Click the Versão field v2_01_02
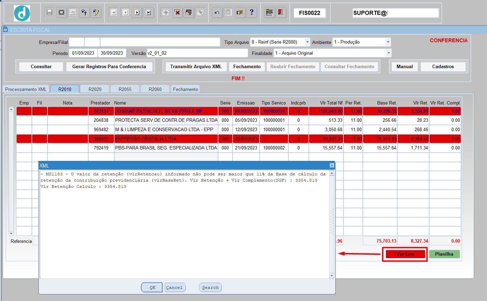 pyautogui.click(x=197, y=53)
